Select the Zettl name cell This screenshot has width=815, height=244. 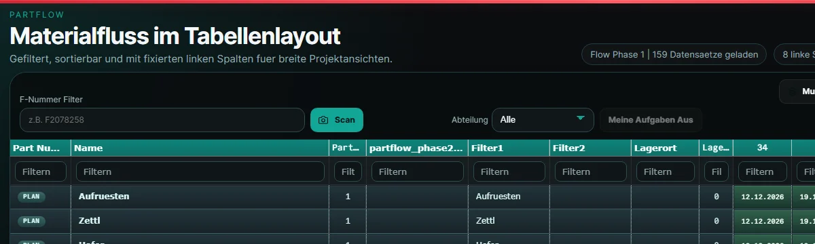click(x=200, y=221)
